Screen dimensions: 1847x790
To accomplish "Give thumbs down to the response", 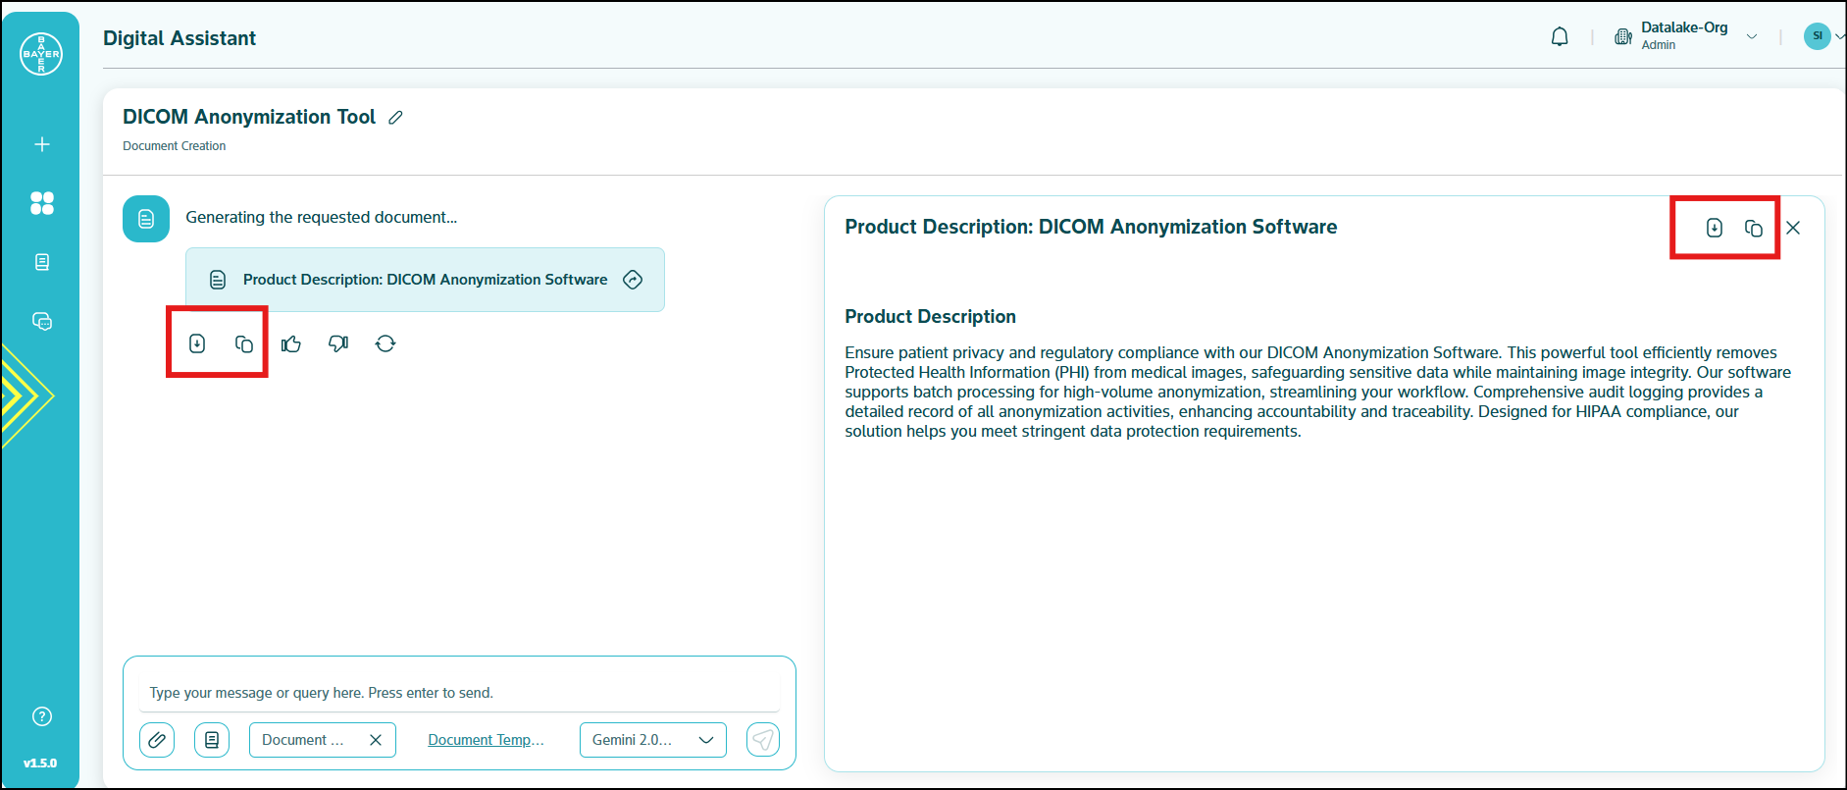I will coord(338,343).
